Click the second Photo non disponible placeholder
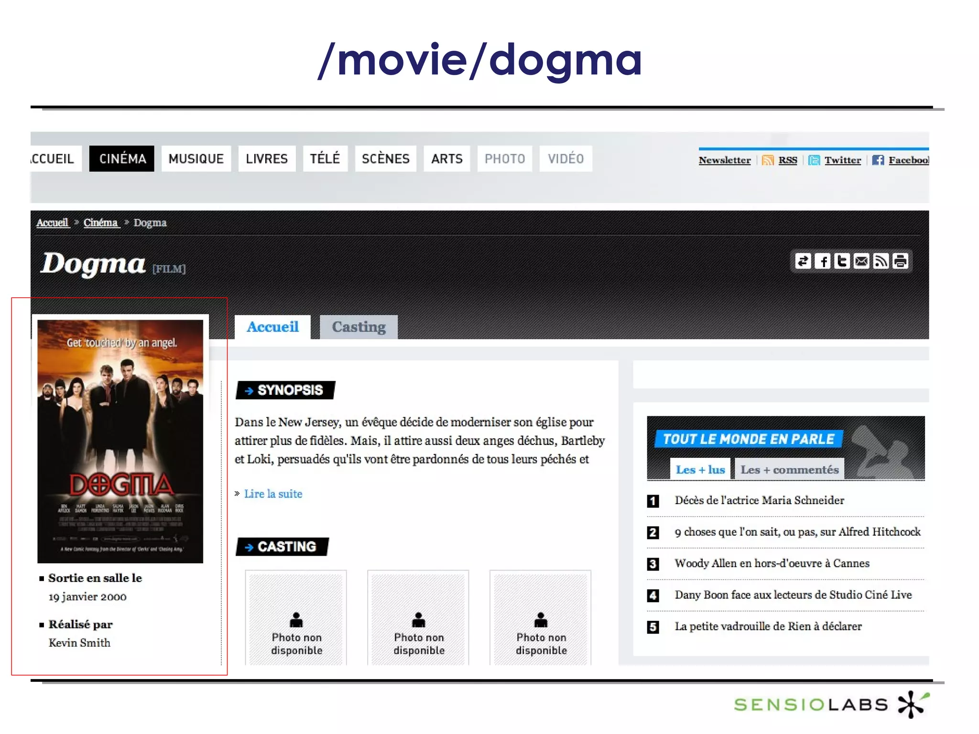Image resolution: width=979 pixels, height=734 pixels. pyautogui.click(x=418, y=617)
